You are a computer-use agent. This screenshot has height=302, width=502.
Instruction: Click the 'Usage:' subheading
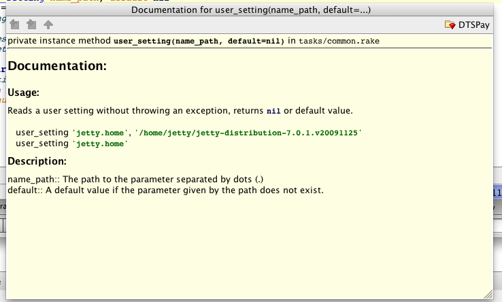click(23, 93)
